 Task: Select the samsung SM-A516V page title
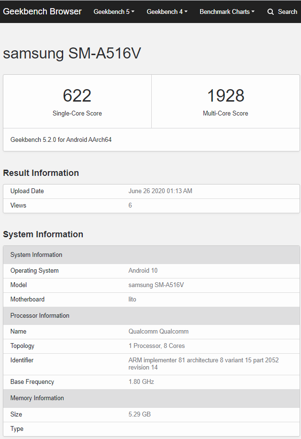(72, 53)
